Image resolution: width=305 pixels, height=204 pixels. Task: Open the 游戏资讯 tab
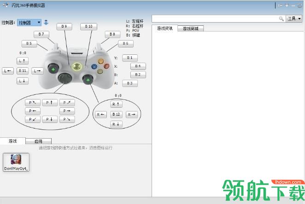pyautogui.click(x=164, y=29)
